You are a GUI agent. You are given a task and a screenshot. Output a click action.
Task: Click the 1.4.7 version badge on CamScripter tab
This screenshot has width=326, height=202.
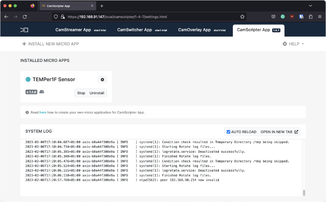click(x=276, y=30)
